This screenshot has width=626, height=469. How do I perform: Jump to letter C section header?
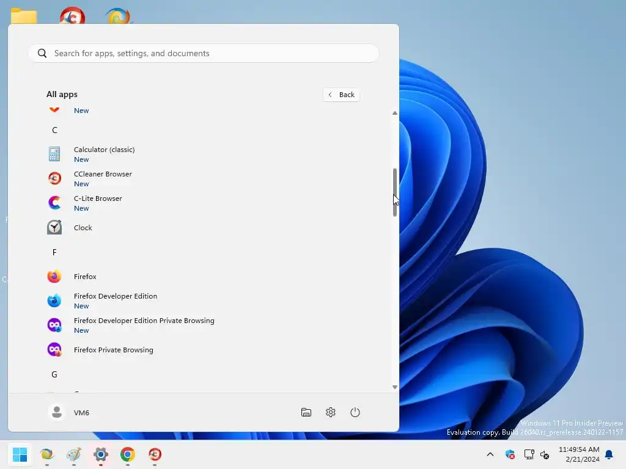pyautogui.click(x=54, y=130)
